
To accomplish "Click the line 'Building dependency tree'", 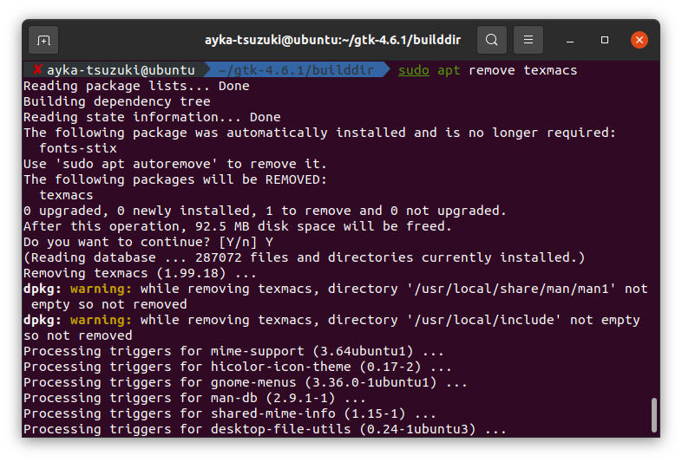I will [x=117, y=101].
